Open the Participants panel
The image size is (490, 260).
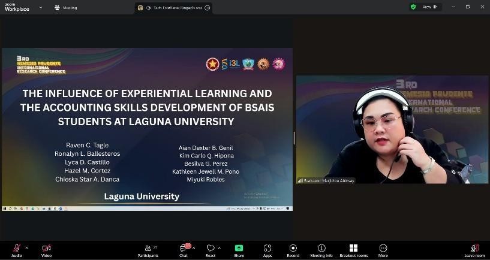(148, 250)
